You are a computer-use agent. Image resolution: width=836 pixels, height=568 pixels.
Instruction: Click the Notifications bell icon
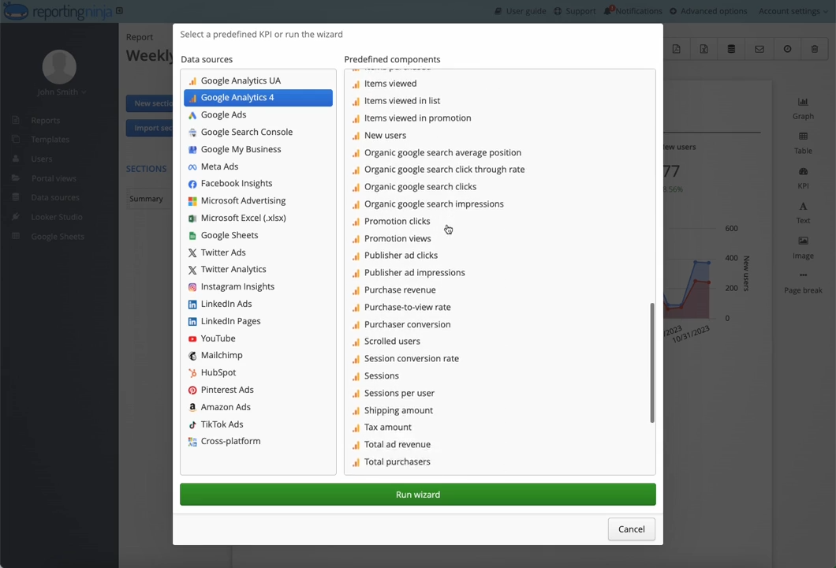pyautogui.click(x=608, y=11)
